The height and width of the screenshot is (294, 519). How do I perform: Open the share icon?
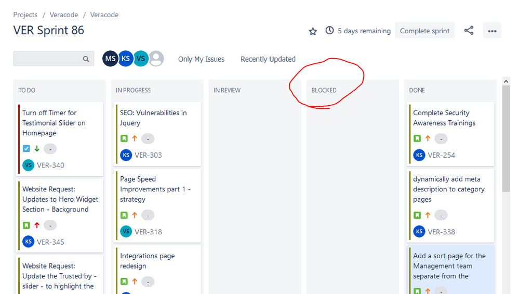[x=469, y=31]
